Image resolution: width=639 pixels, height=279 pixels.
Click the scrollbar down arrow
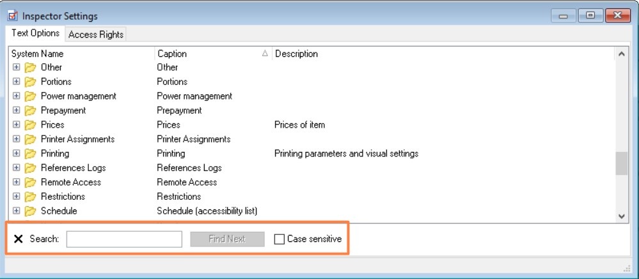tap(621, 216)
